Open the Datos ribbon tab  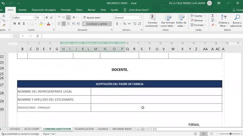point(79,10)
